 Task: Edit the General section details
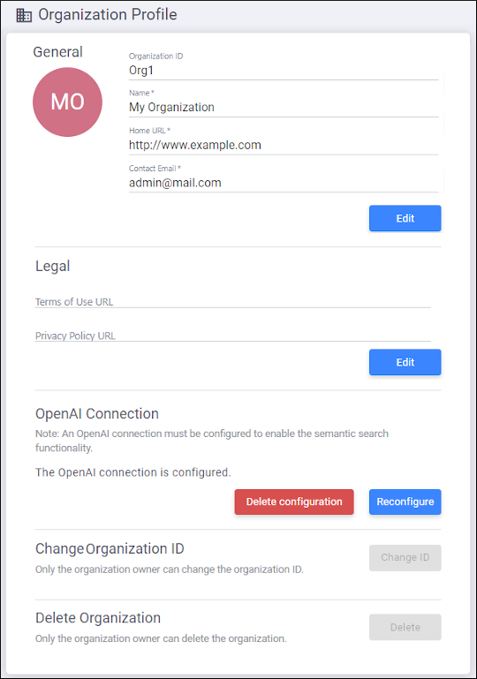[x=405, y=218]
